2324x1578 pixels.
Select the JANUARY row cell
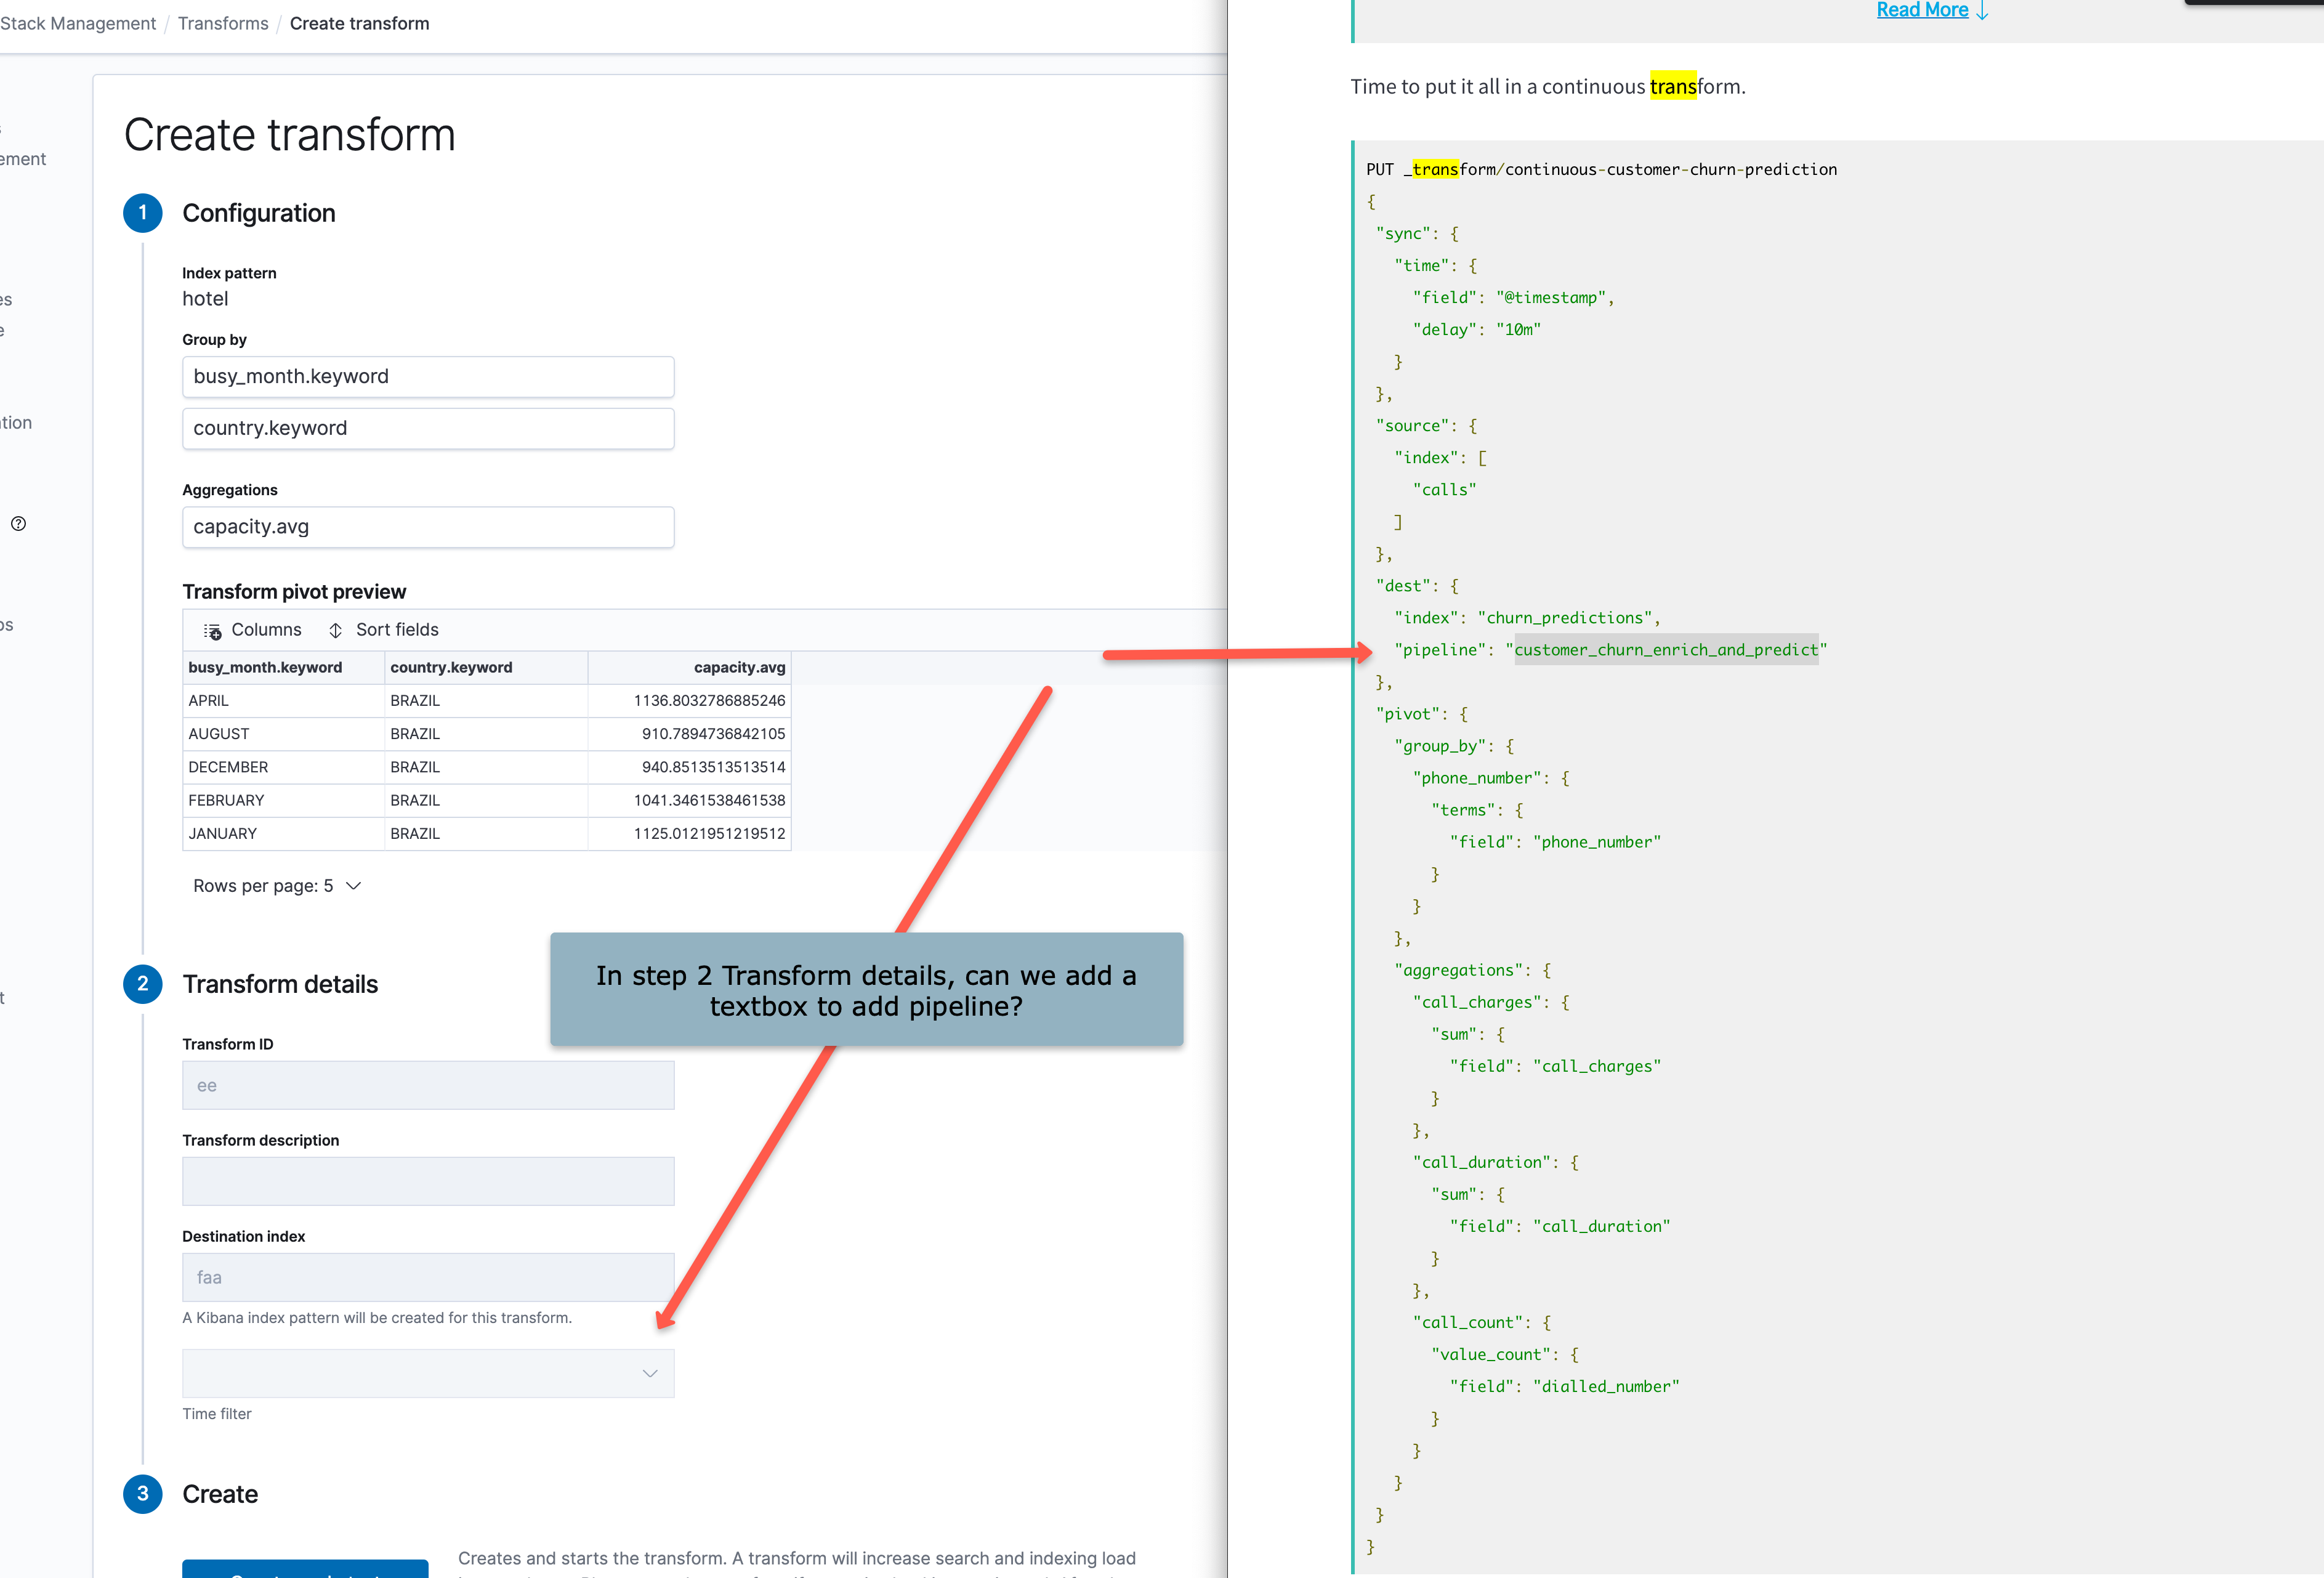284,834
